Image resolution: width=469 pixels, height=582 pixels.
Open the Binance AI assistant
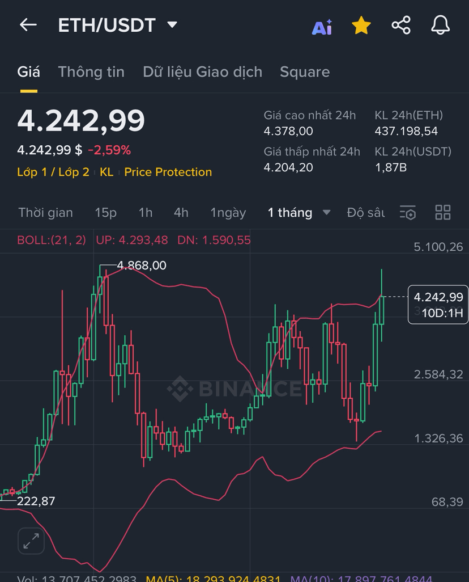[x=322, y=25]
